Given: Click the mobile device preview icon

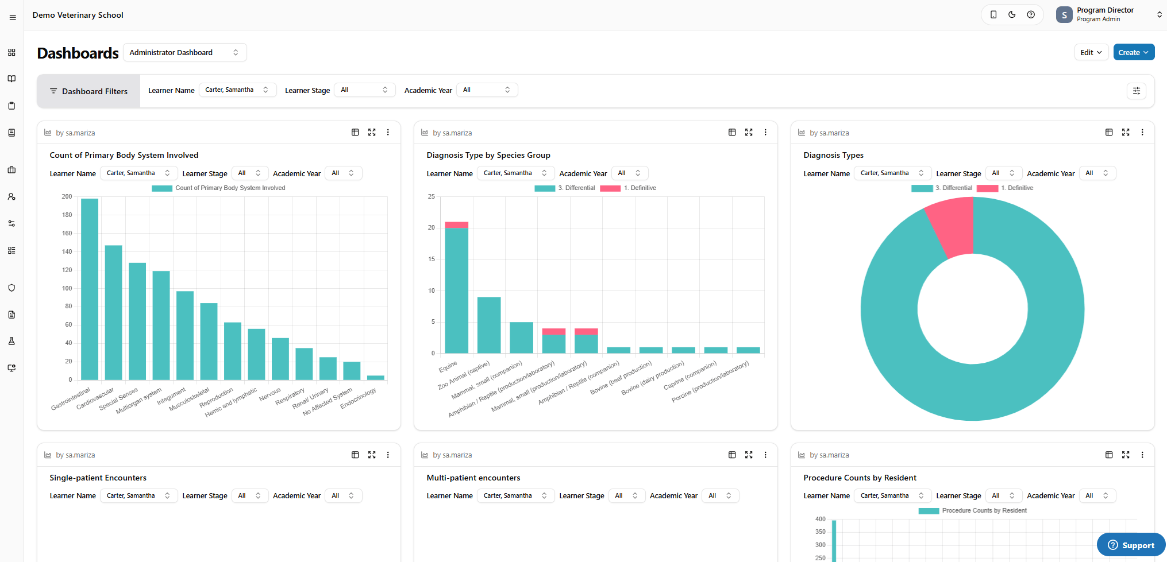Looking at the screenshot, I should (x=993, y=15).
